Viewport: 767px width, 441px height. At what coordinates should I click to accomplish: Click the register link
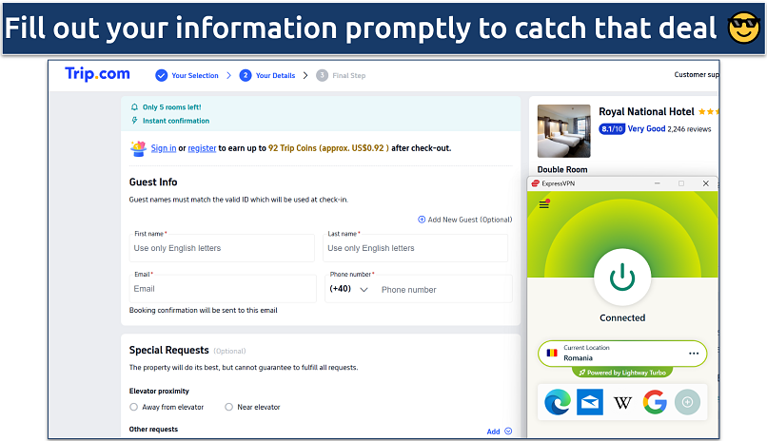tap(202, 148)
